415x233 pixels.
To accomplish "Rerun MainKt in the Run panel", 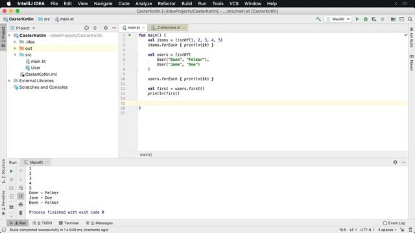I will [x=12, y=171].
